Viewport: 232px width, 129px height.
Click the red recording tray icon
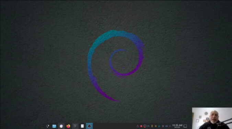coord(141,126)
